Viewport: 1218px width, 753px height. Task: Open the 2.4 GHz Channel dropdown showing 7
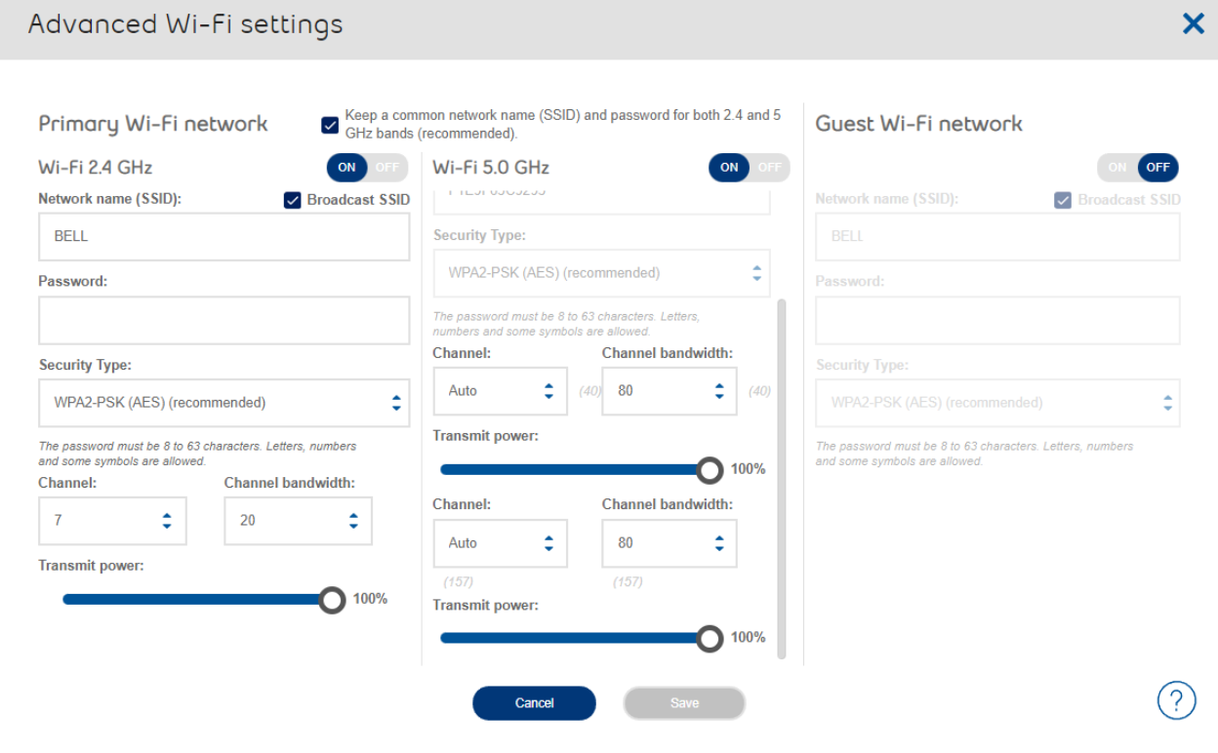pos(112,521)
